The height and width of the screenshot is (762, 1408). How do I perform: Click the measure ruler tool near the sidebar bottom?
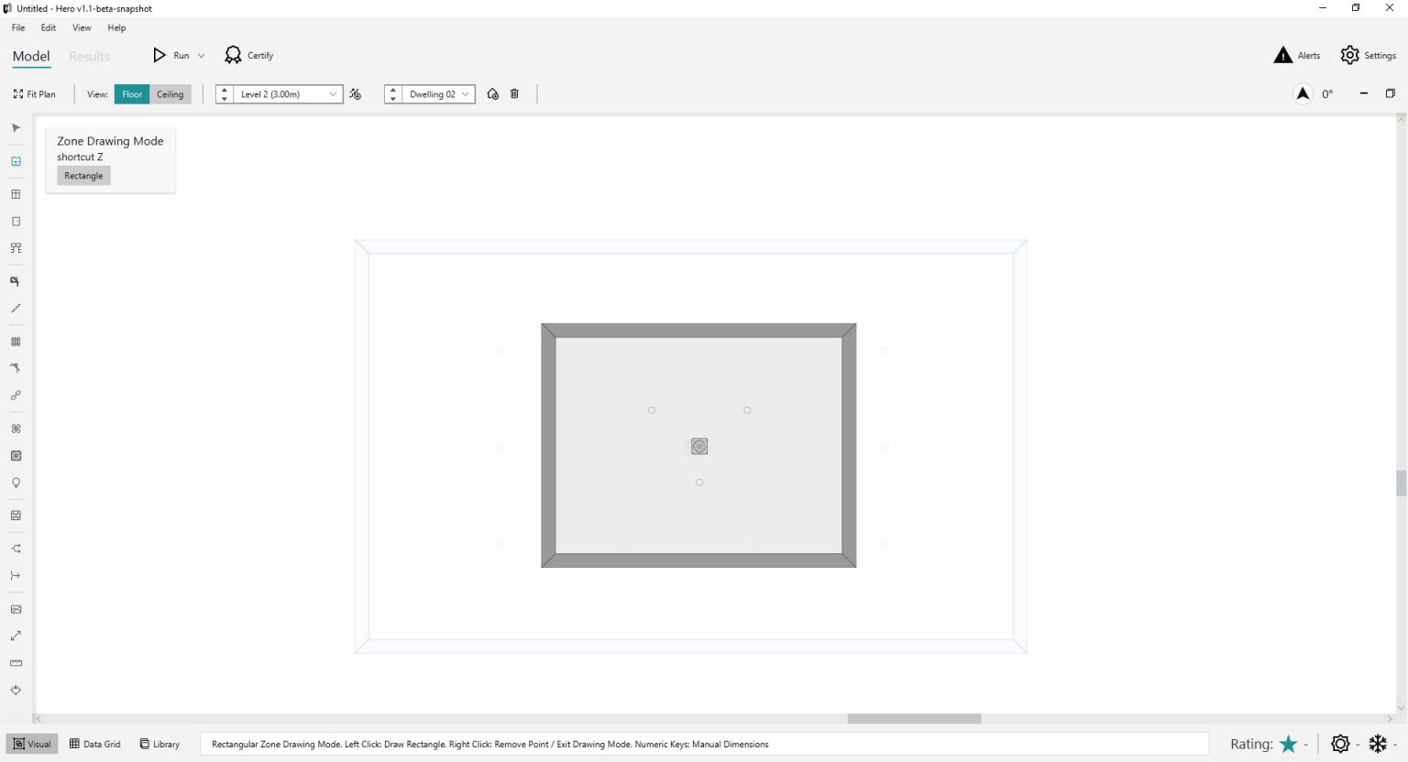click(x=16, y=663)
